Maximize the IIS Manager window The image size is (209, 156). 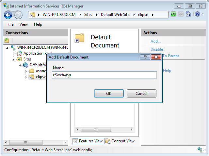click(x=190, y=6)
